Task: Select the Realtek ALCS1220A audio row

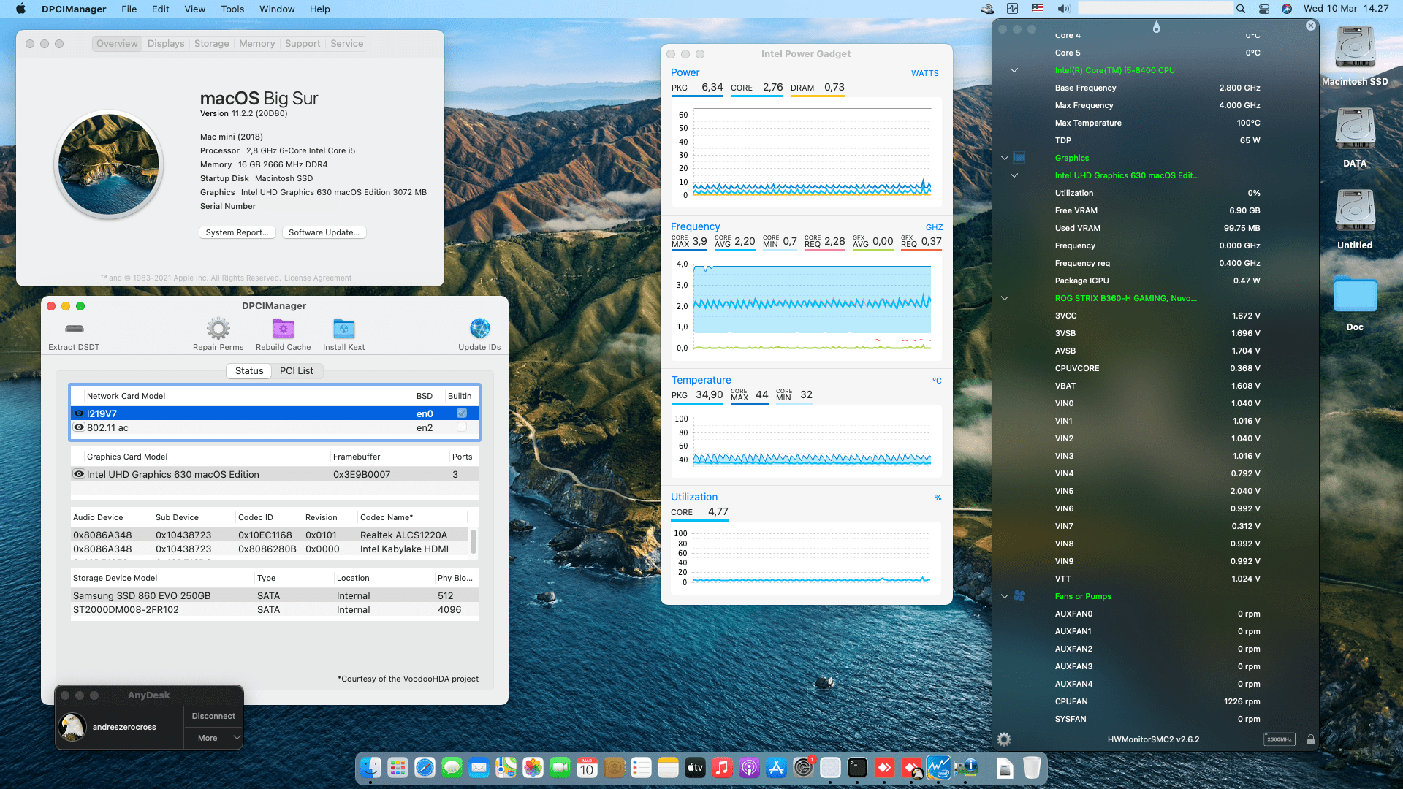Action: tap(270, 535)
